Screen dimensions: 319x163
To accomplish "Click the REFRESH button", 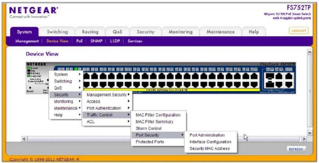I will 296,149.
